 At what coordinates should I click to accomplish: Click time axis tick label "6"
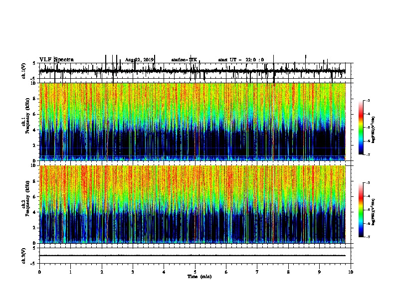(226, 272)
